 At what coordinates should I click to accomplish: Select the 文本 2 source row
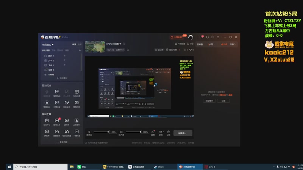click(61, 60)
